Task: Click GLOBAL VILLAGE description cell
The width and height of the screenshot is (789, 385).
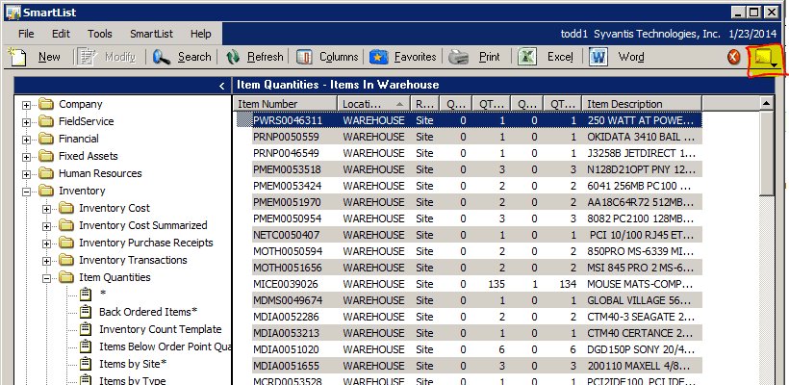Action: (642, 300)
